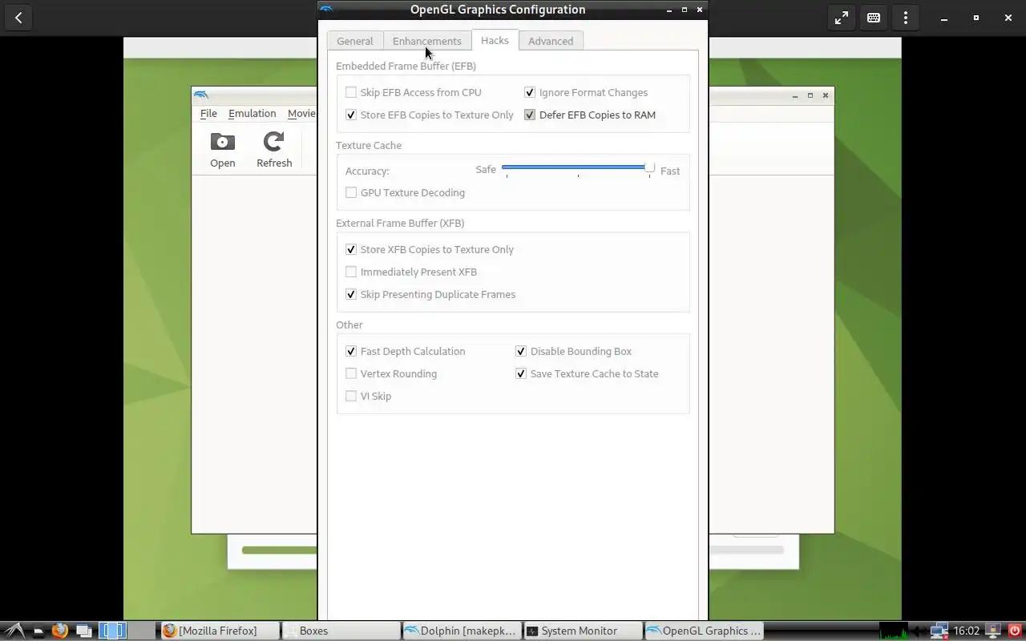Maximize the OpenGL Graphics Configuration dialog
Image resolution: width=1026 pixels, height=641 pixels.
(x=685, y=10)
